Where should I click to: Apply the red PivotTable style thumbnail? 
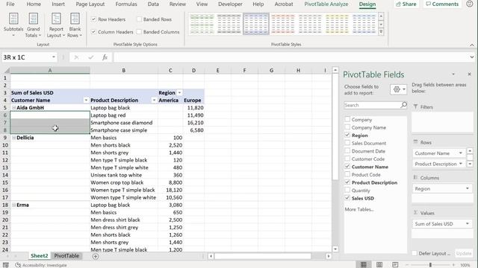point(282,24)
